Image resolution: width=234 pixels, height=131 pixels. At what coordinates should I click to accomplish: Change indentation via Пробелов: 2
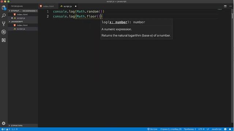pyautogui.click(x=190, y=129)
